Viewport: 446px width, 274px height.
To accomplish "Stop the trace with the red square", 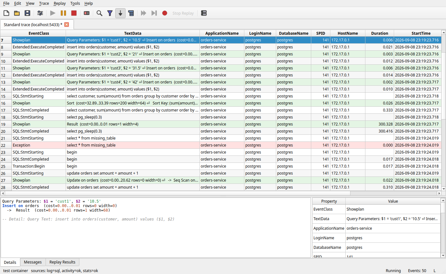I will tap(74, 13).
